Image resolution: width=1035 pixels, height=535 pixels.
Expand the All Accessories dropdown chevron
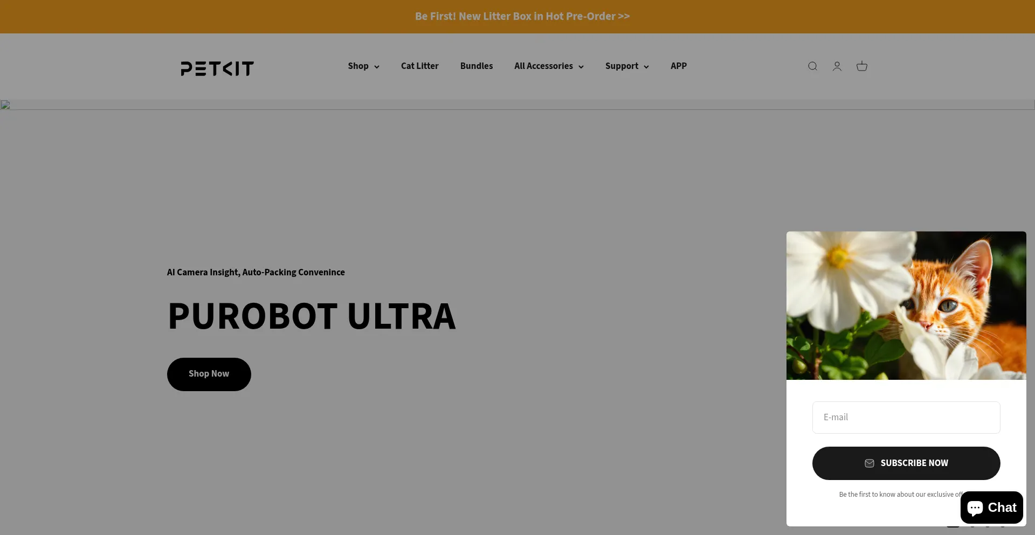(581, 67)
